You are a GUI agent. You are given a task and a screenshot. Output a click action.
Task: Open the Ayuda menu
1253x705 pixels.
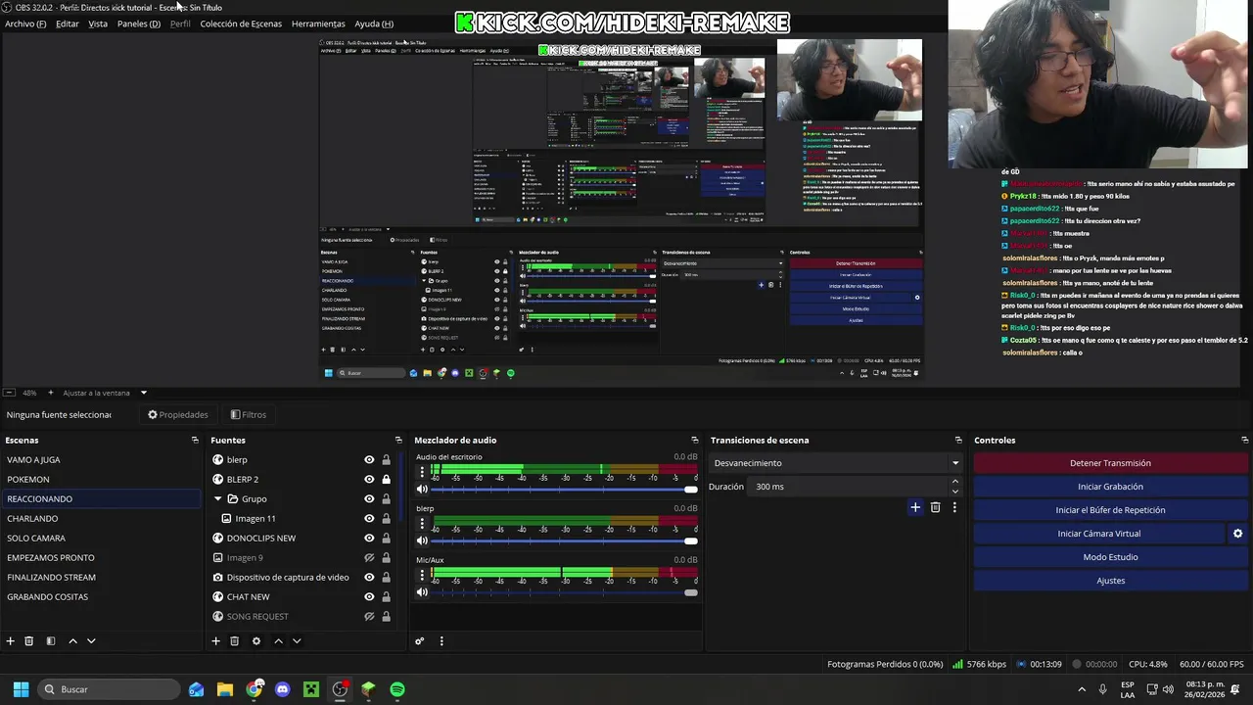click(374, 23)
